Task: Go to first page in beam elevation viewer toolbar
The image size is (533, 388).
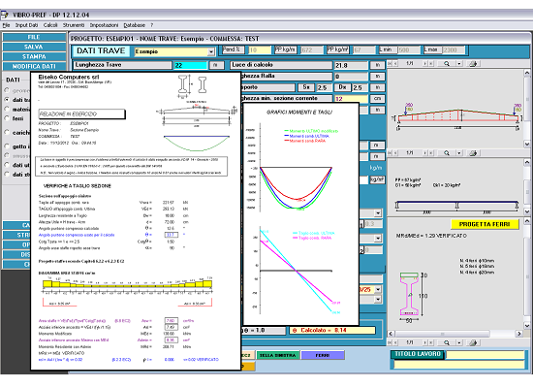Action: click(x=390, y=64)
